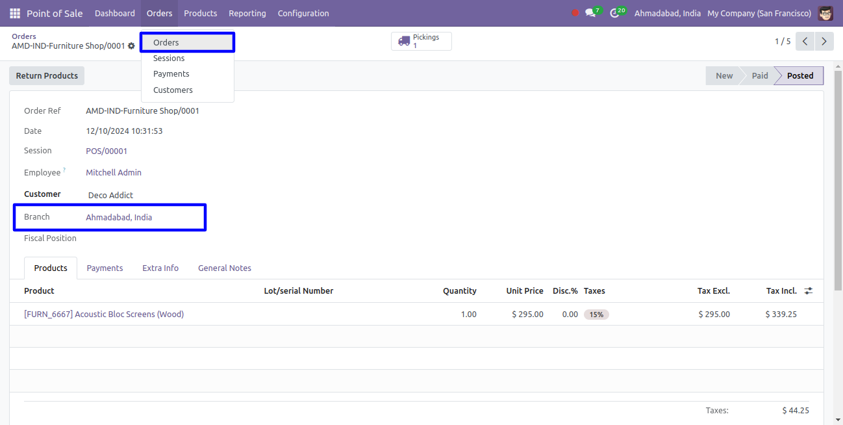This screenshot has height=425, width=843.
Task: Expand the Configuration menu
Action: (x=303, y=13)
